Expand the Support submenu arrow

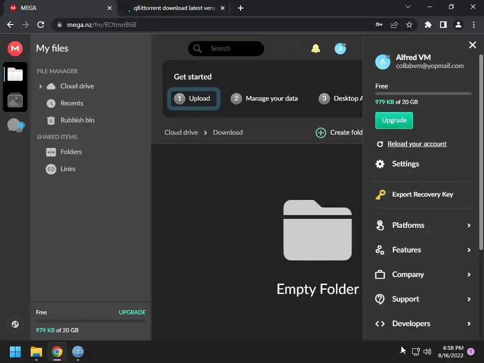tap(469, 299)
